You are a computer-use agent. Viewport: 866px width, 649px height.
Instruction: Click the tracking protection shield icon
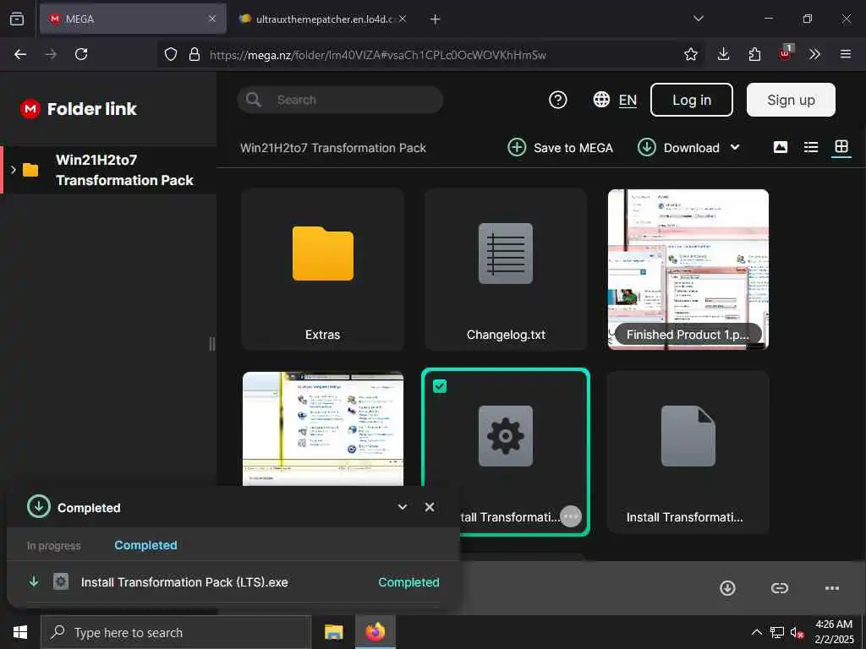pyautogui.click(x=171, y=54)
